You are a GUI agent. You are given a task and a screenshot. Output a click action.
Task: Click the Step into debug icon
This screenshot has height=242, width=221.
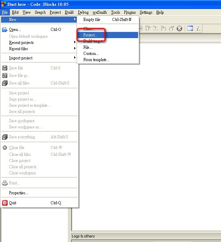pos(163,28)
